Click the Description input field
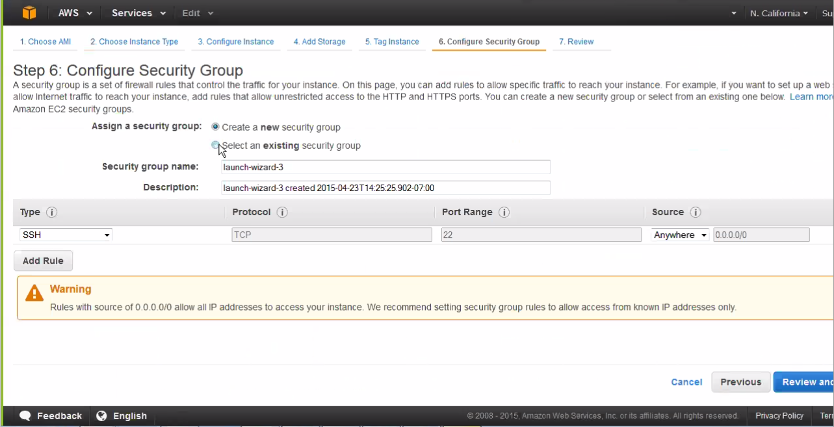The image size is (834, 427). 386,188
